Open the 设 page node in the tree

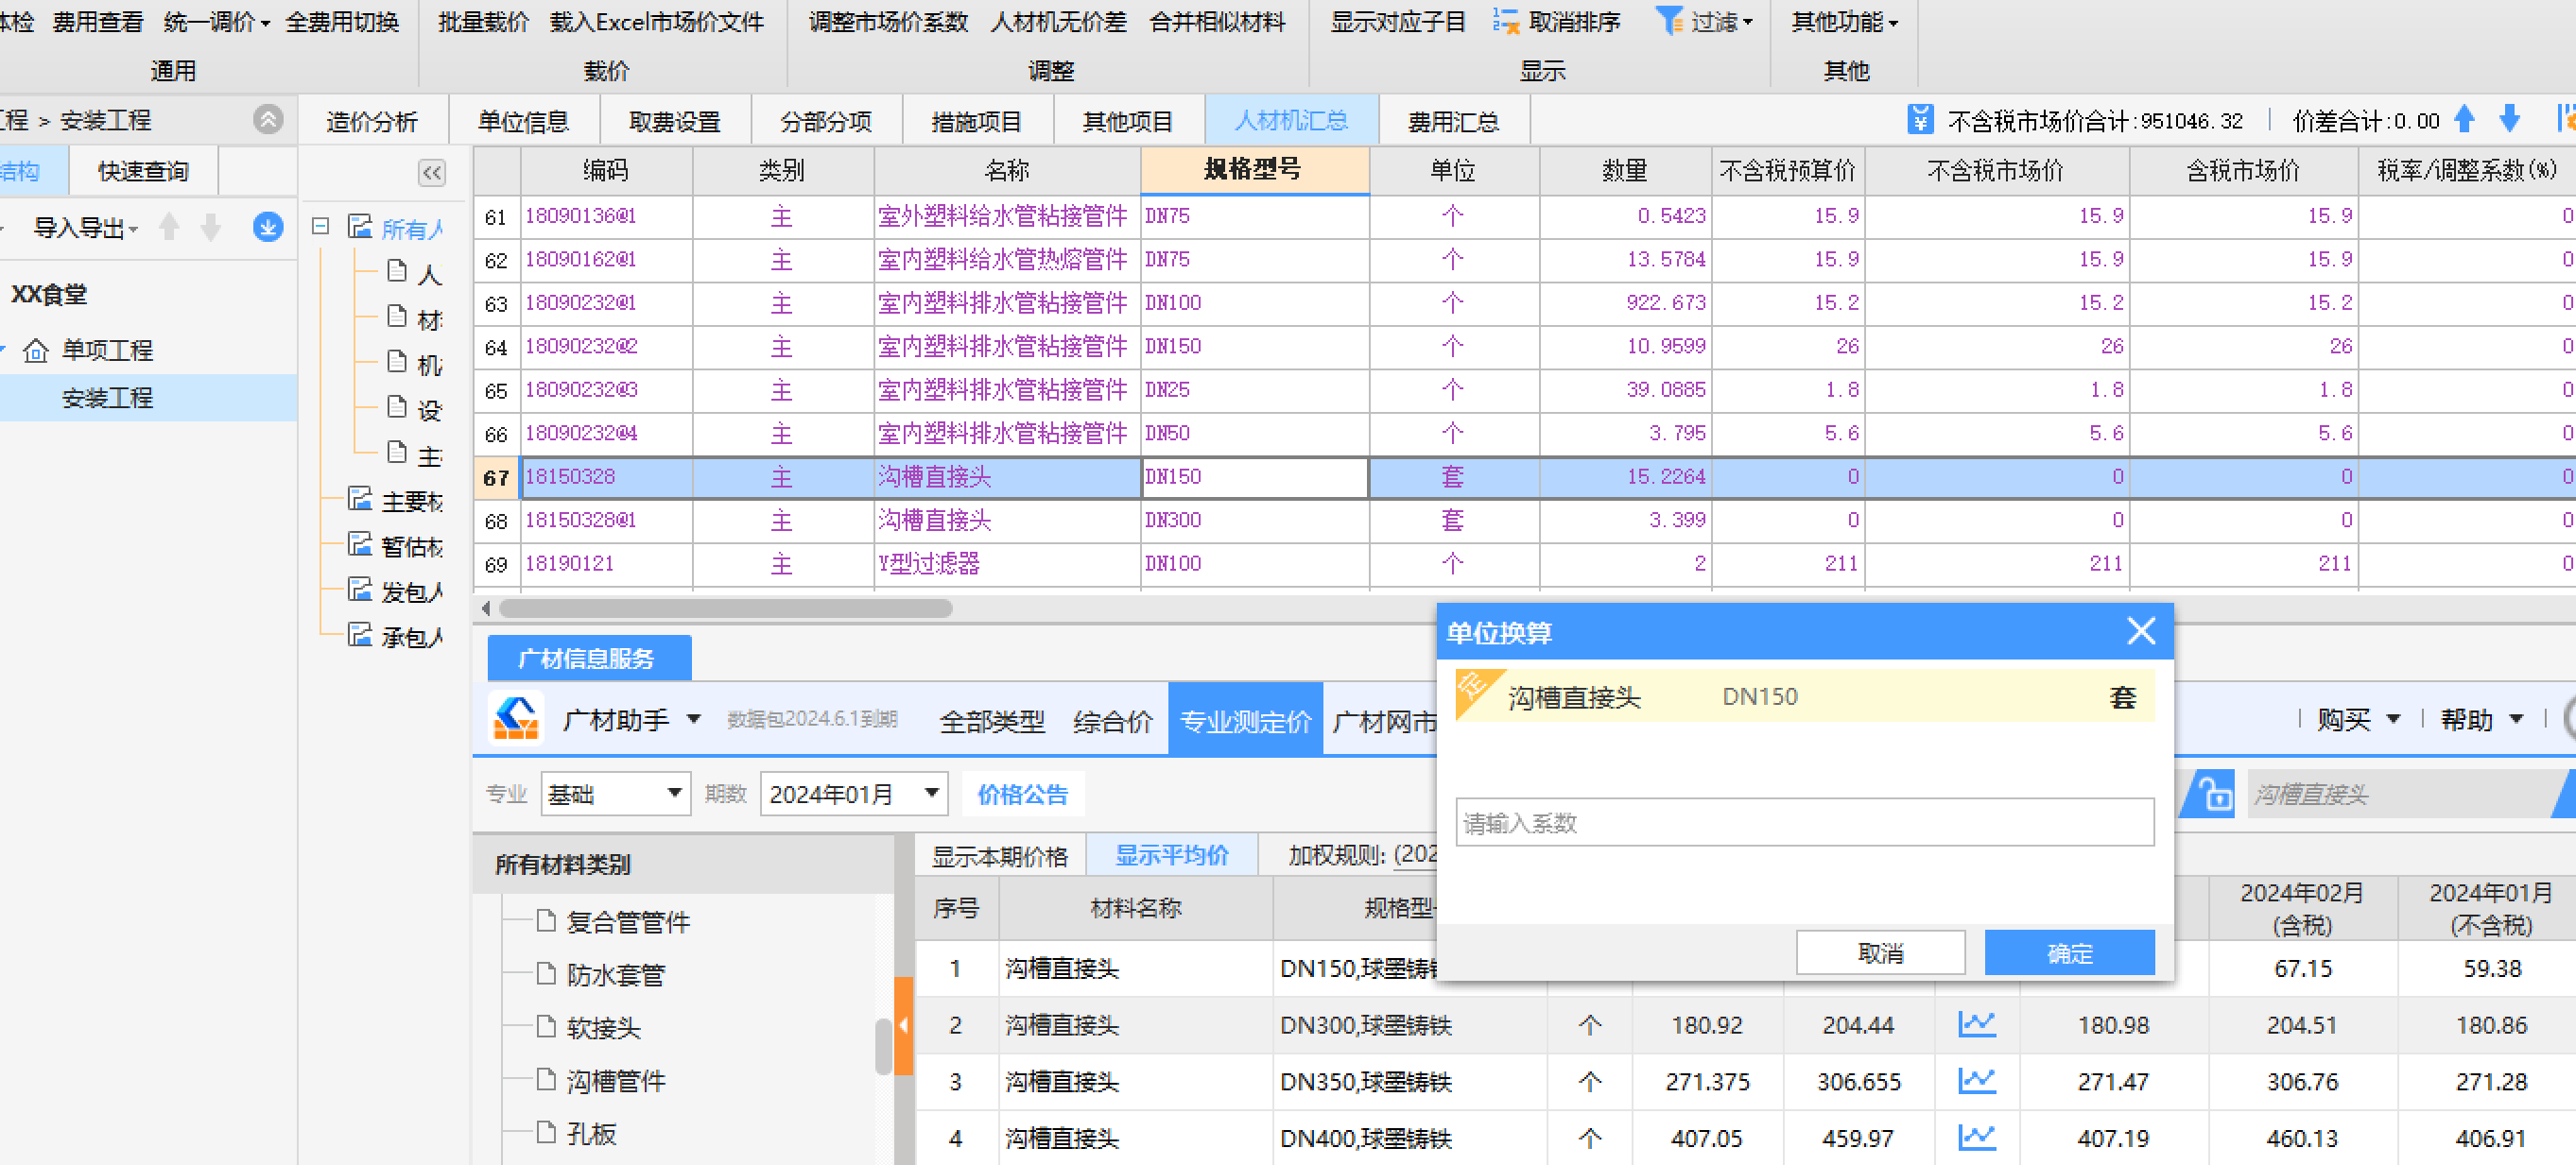click(x=397, y=406)
